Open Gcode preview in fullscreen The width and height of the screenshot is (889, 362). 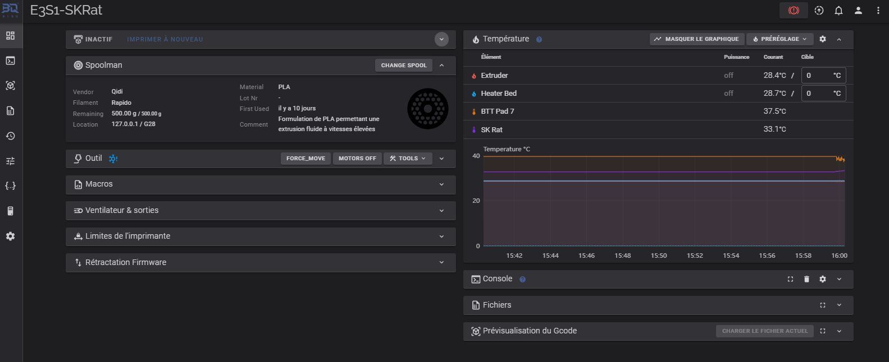tap(823, 331)
